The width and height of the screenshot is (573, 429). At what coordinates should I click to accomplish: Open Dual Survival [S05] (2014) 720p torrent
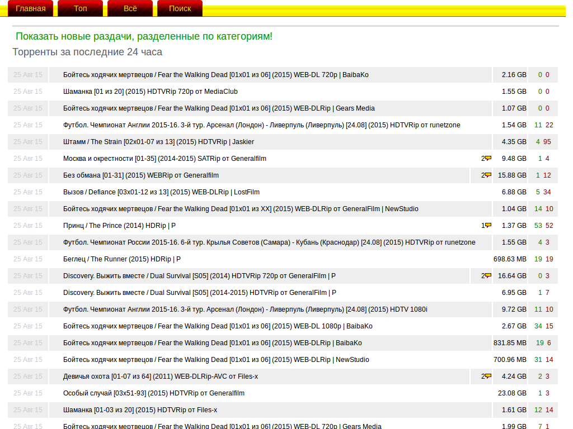(x=200, y=276)
